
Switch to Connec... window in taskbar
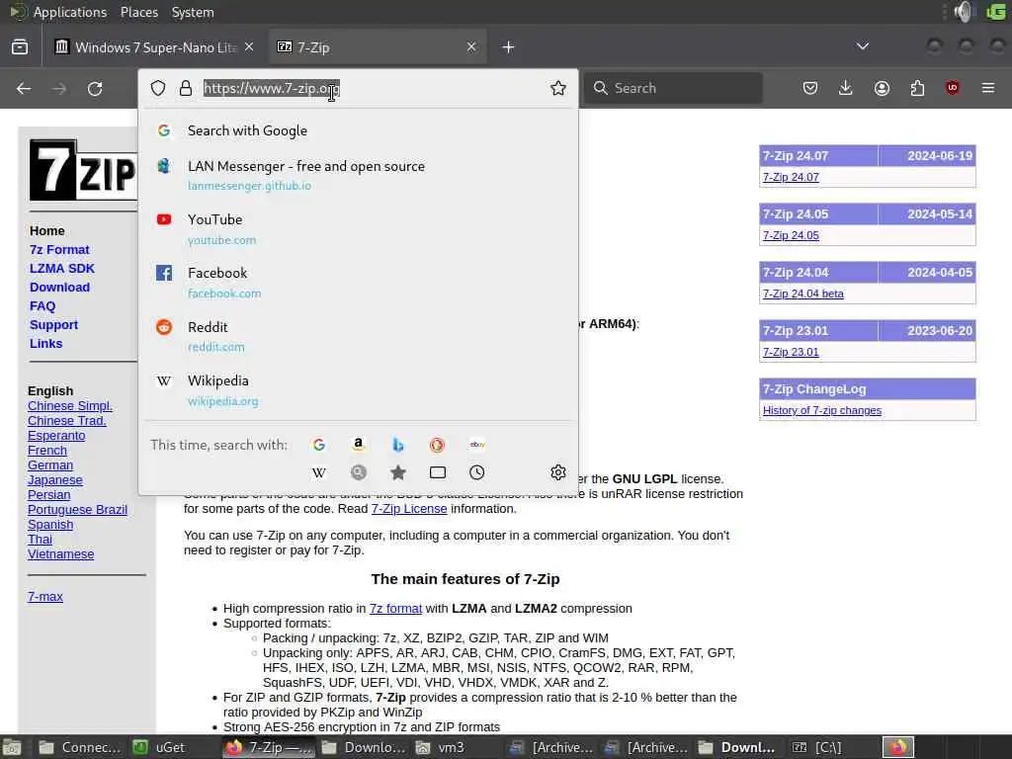(79, 747)
